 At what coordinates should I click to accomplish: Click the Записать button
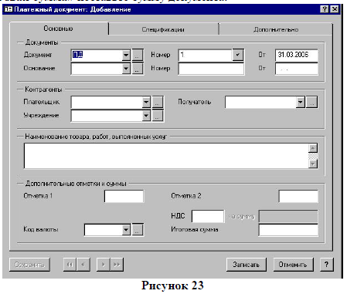[247, 265]
